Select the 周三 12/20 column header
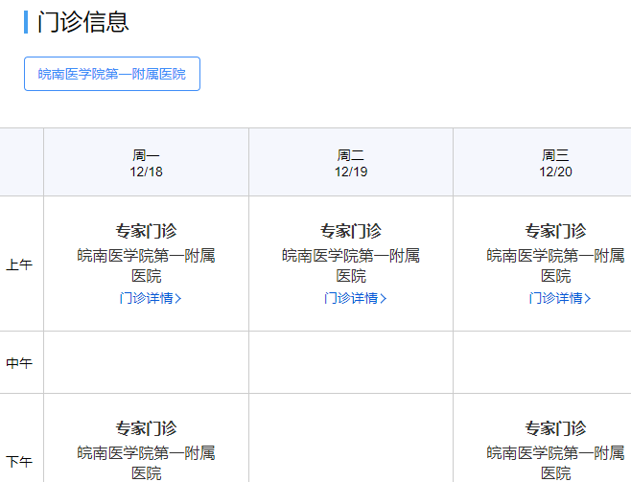The image size is (631, 482). pyautogui.click(x=555, y=163)
